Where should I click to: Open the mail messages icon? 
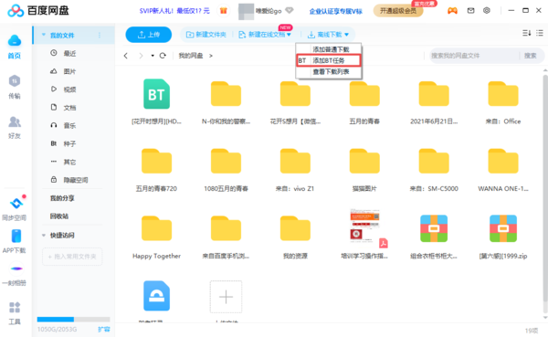pos(470,11)
